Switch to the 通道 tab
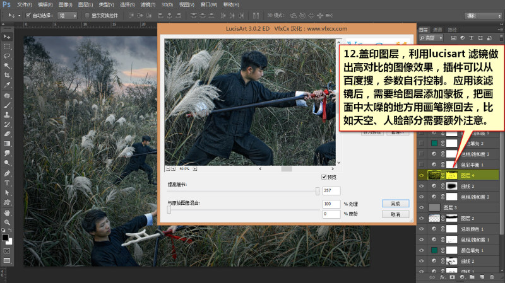Image resolution: width=505 pixels, height=283 pixels. tap(437, 30)
